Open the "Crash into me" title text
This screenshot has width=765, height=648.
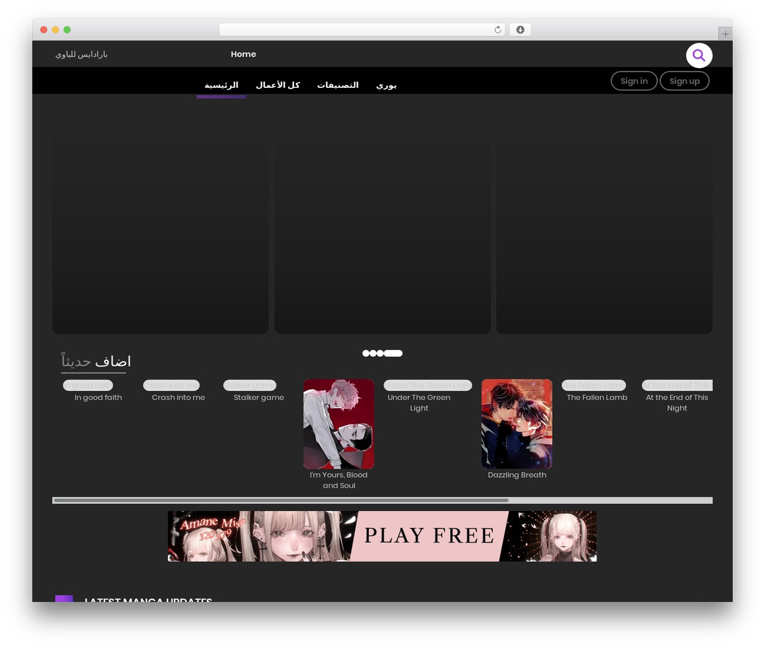178,398
